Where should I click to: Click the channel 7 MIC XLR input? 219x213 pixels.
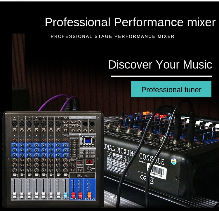pyautogui.click(x=58, y=124)
